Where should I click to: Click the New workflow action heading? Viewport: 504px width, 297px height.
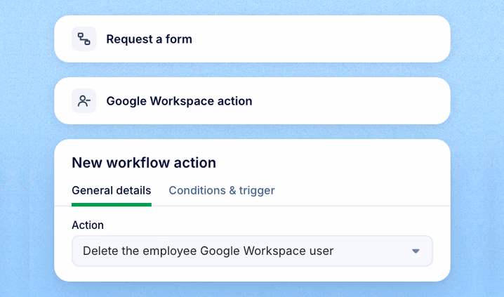coord(144,163)
